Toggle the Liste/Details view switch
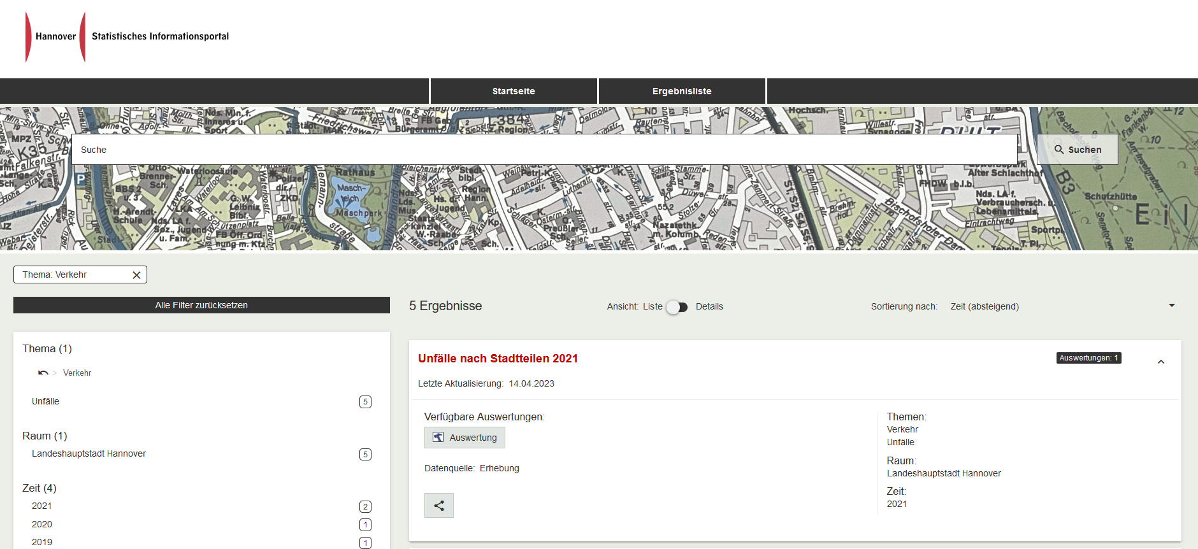 677,307
